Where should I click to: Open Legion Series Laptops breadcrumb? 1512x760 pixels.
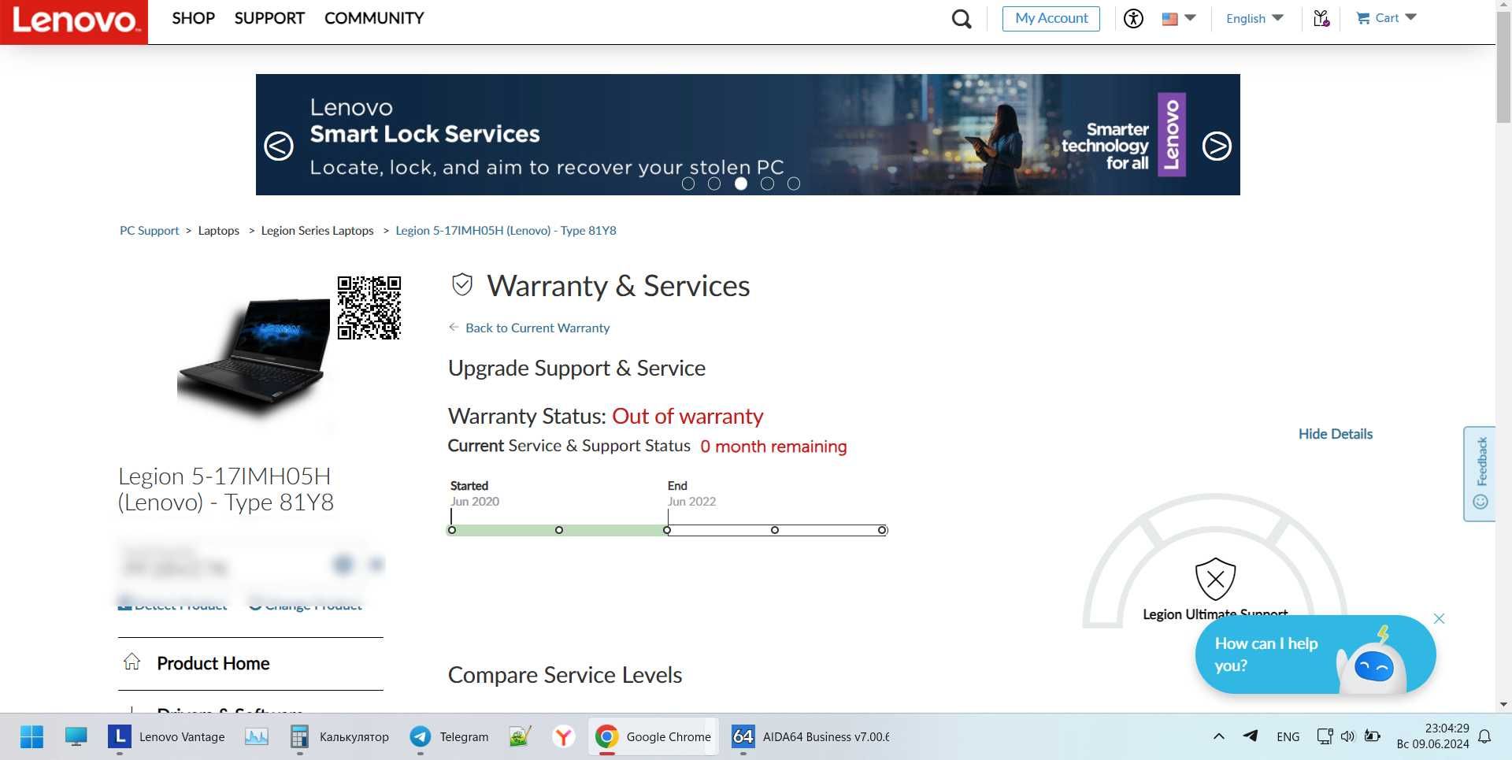(317, 231)
